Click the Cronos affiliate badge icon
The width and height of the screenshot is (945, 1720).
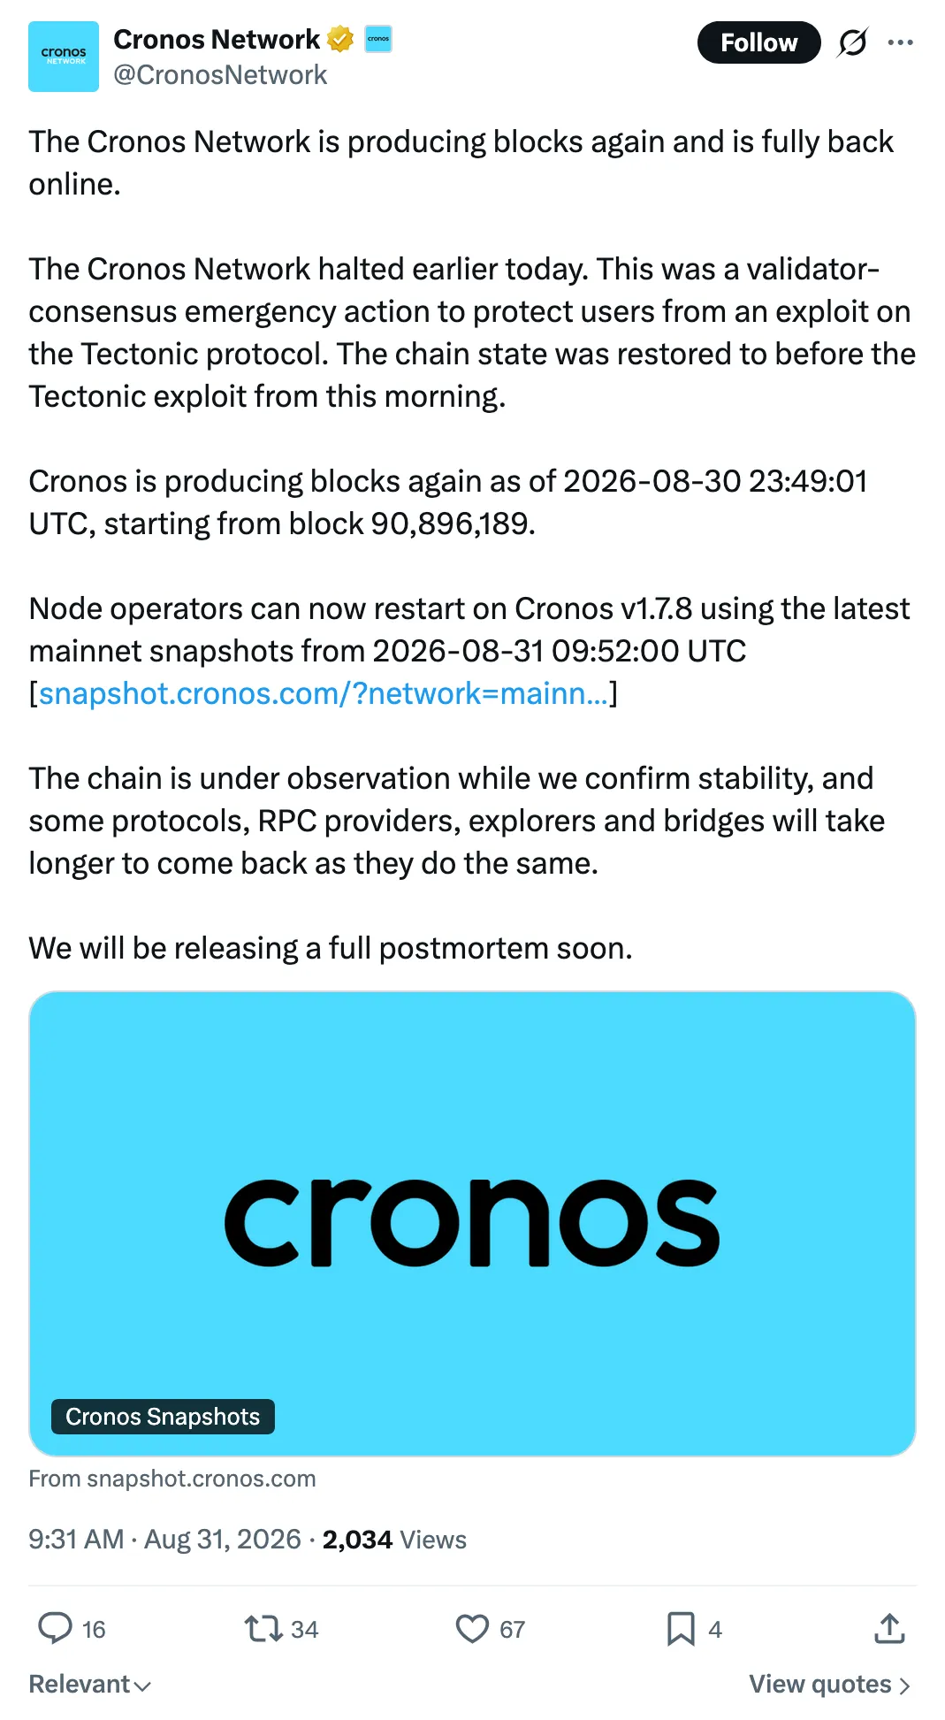point(378,39)
